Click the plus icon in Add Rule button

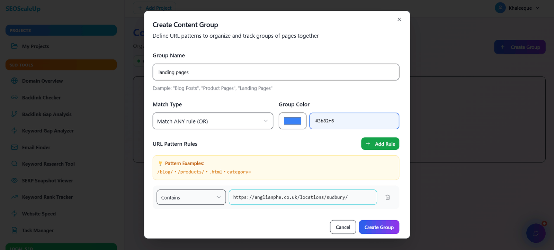368,144
